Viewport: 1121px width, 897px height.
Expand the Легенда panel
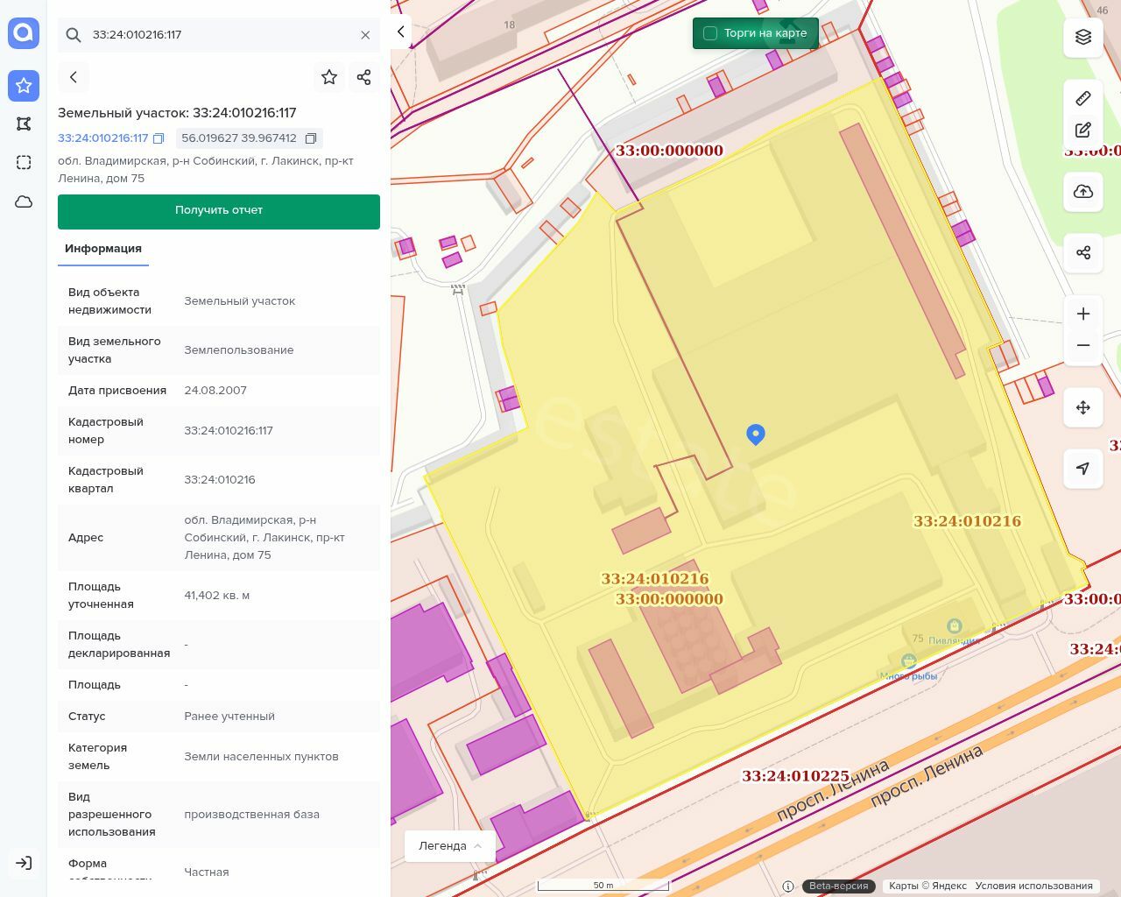(x=450, y=845)
